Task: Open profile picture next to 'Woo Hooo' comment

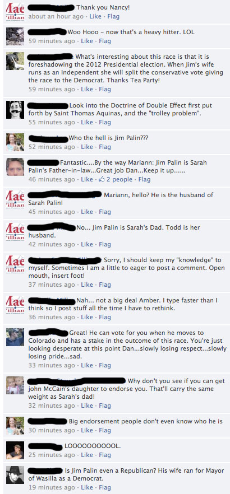Action: point(15,36)
